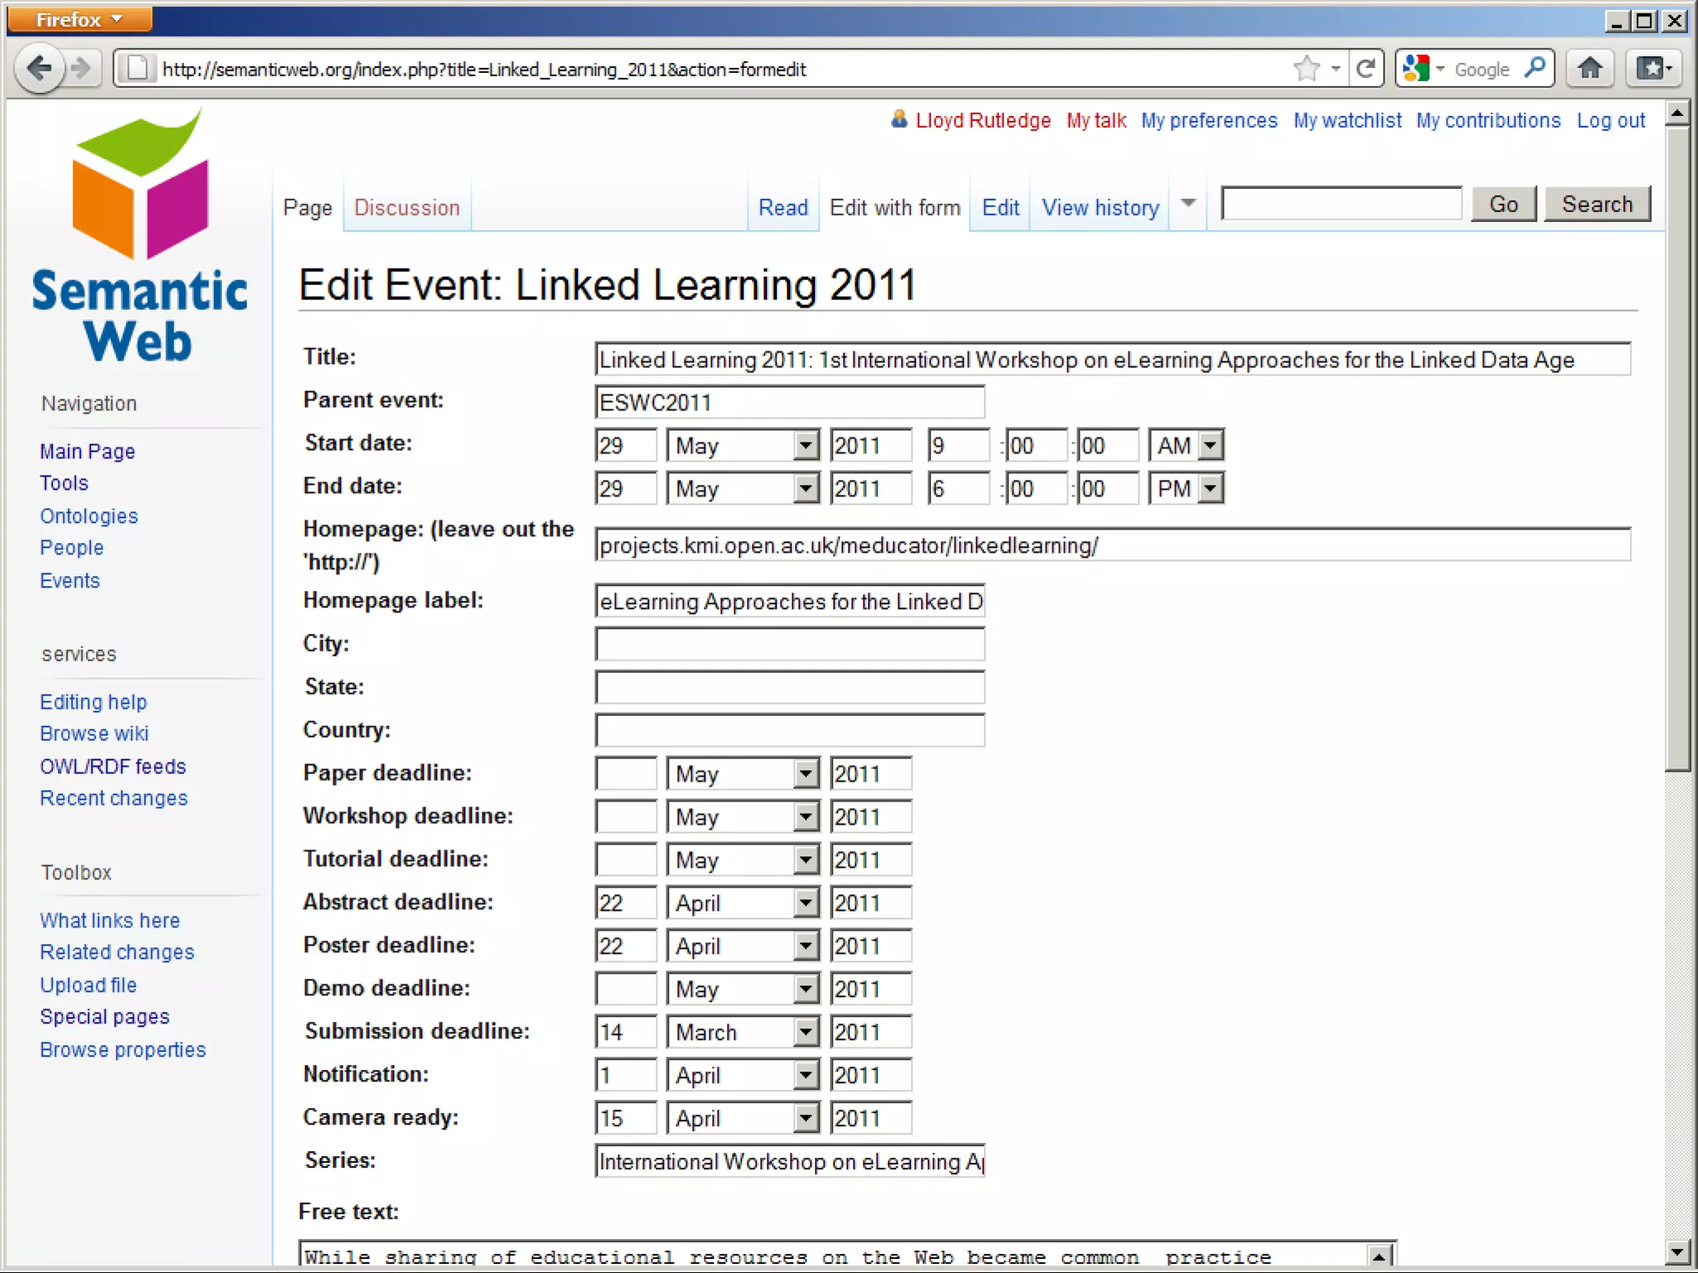
Task: Open My watchlist link
Action: coord(1347,120)
